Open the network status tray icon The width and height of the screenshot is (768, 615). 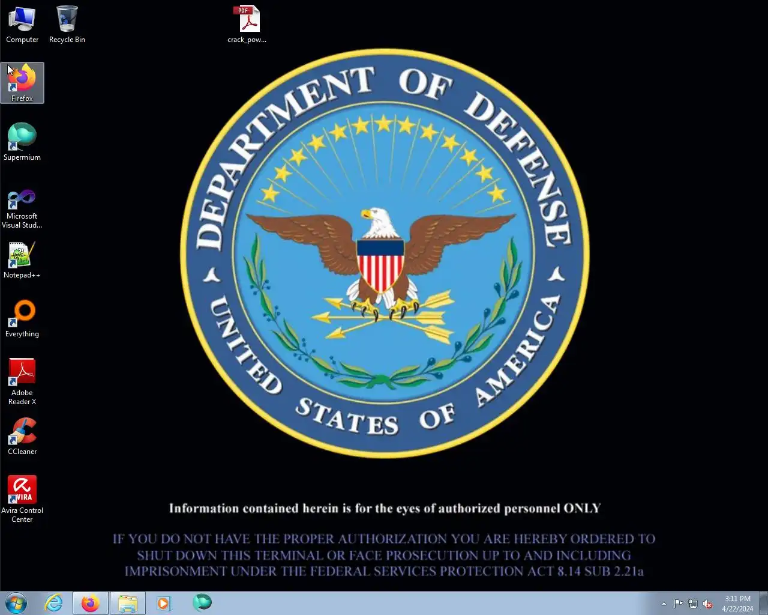pyautogui.click(x=693, y=604)
